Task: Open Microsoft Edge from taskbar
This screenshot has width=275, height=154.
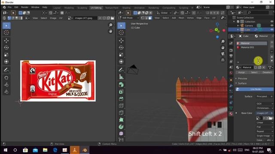Action: click(55, 150)
